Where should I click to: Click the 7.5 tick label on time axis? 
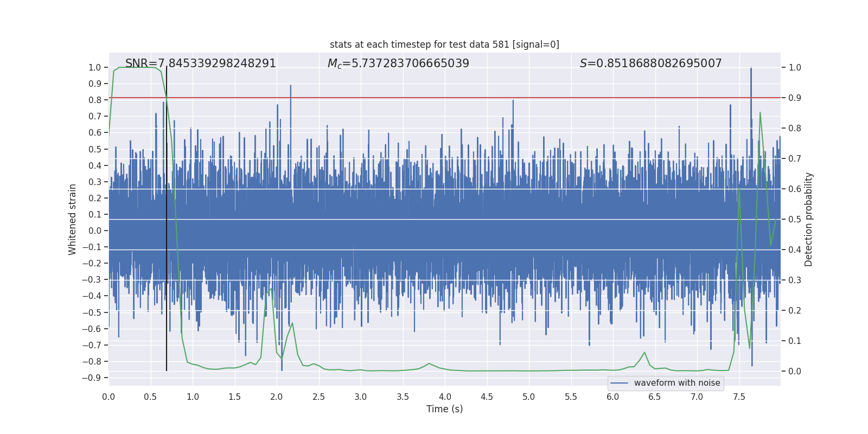click(x=739, y=397)
